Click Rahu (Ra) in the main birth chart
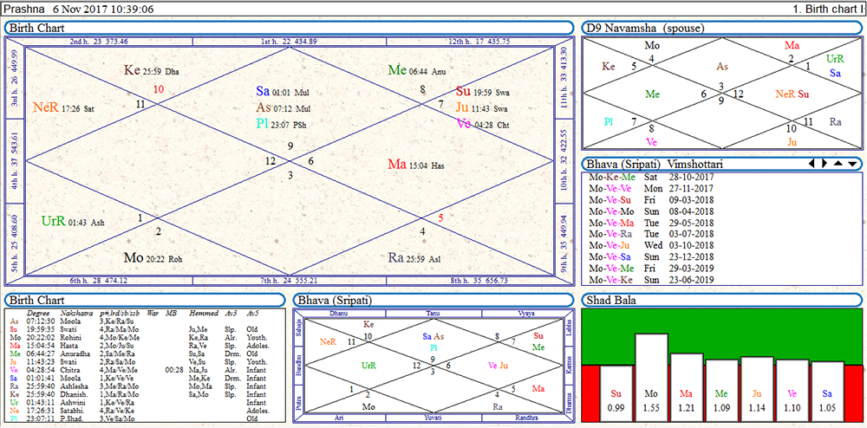Screen dimensions: 867x428 coord(395,257)
